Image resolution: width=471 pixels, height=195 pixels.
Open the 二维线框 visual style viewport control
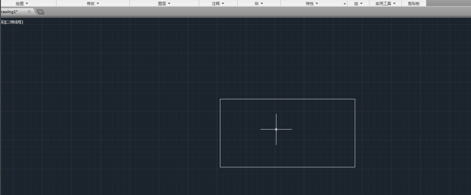14,22
